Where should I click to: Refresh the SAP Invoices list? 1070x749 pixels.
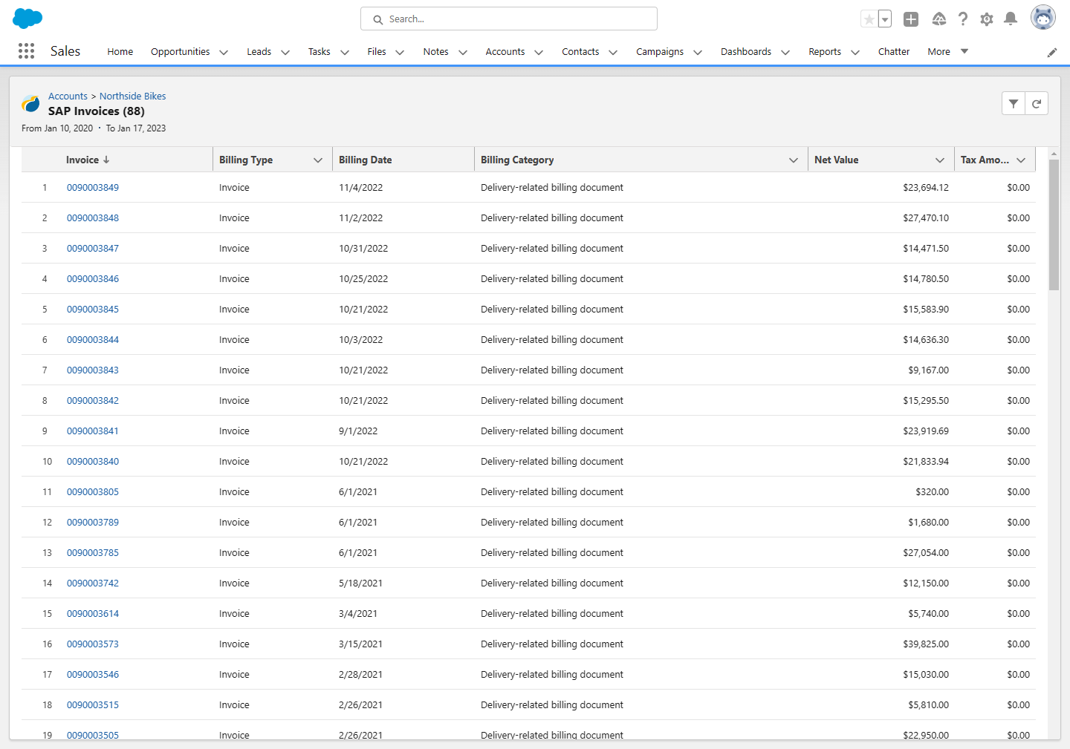tap(1037, 104)
